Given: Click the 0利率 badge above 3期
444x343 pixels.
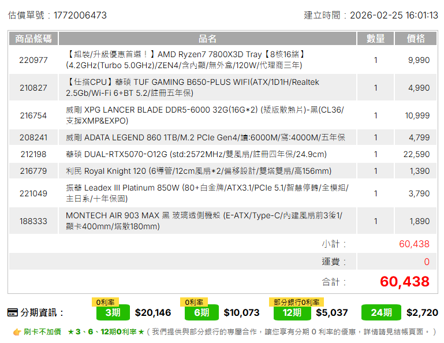Looking at the screenshot, I should point(105,302).
